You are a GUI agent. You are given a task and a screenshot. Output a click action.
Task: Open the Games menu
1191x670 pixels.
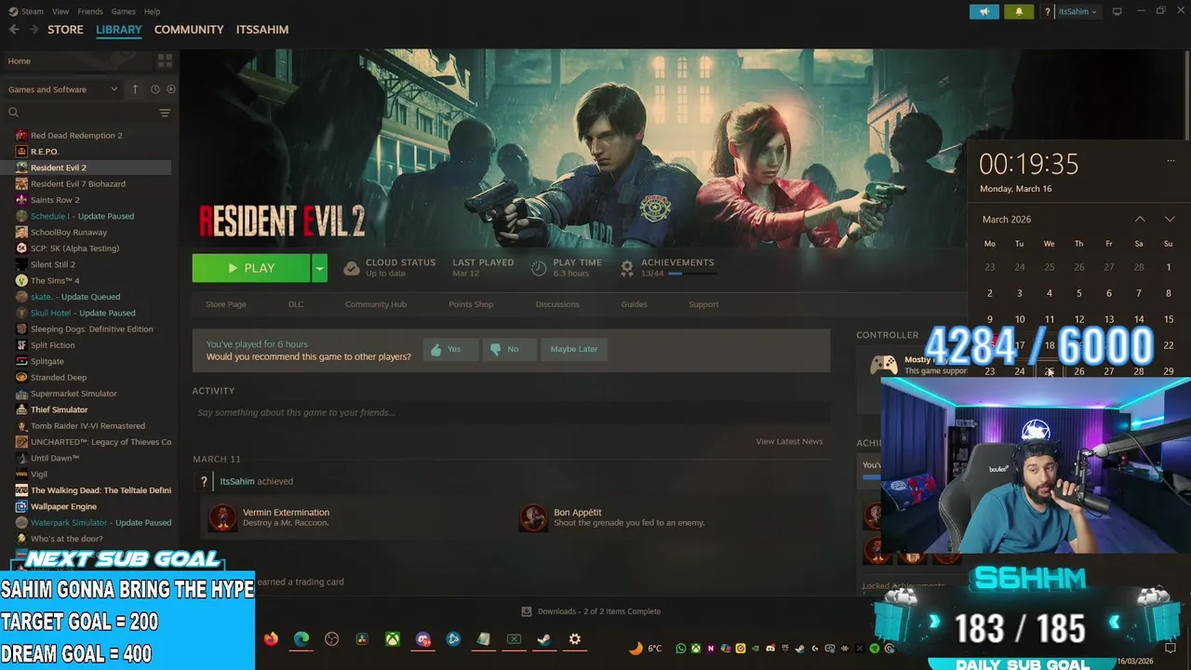123,11
